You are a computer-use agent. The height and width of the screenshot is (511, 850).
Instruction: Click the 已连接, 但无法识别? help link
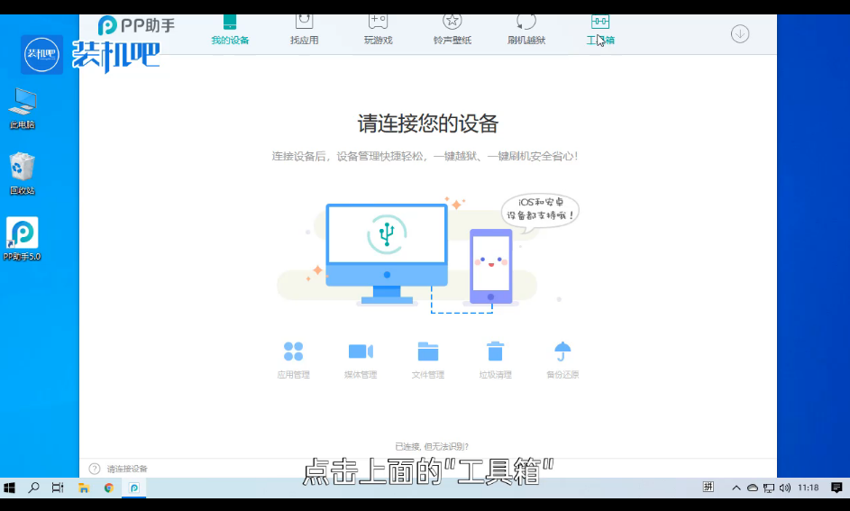(431, 446)
